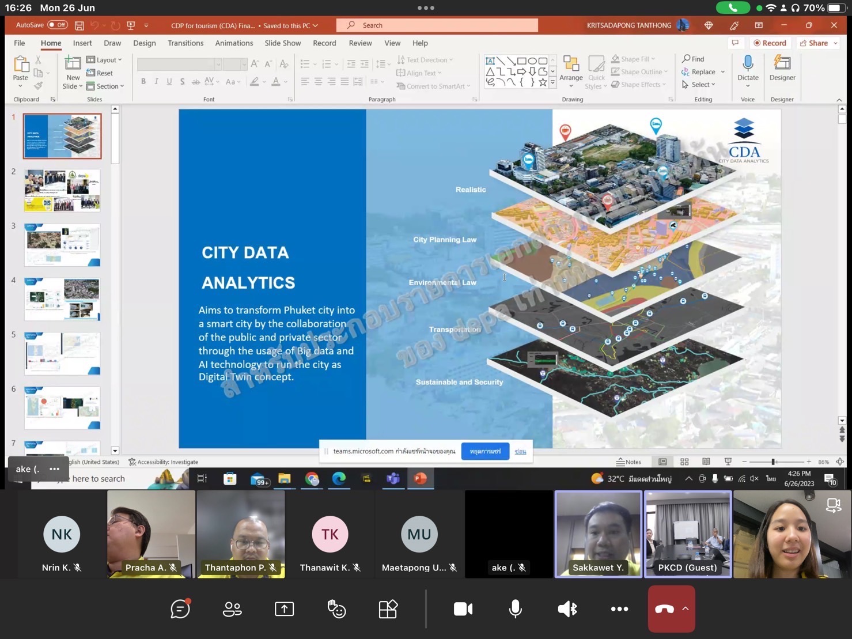This screenshot has height=639, width=852.
Task: Switch to Slide Sorter view icon
Action: [x=684, y=462]
